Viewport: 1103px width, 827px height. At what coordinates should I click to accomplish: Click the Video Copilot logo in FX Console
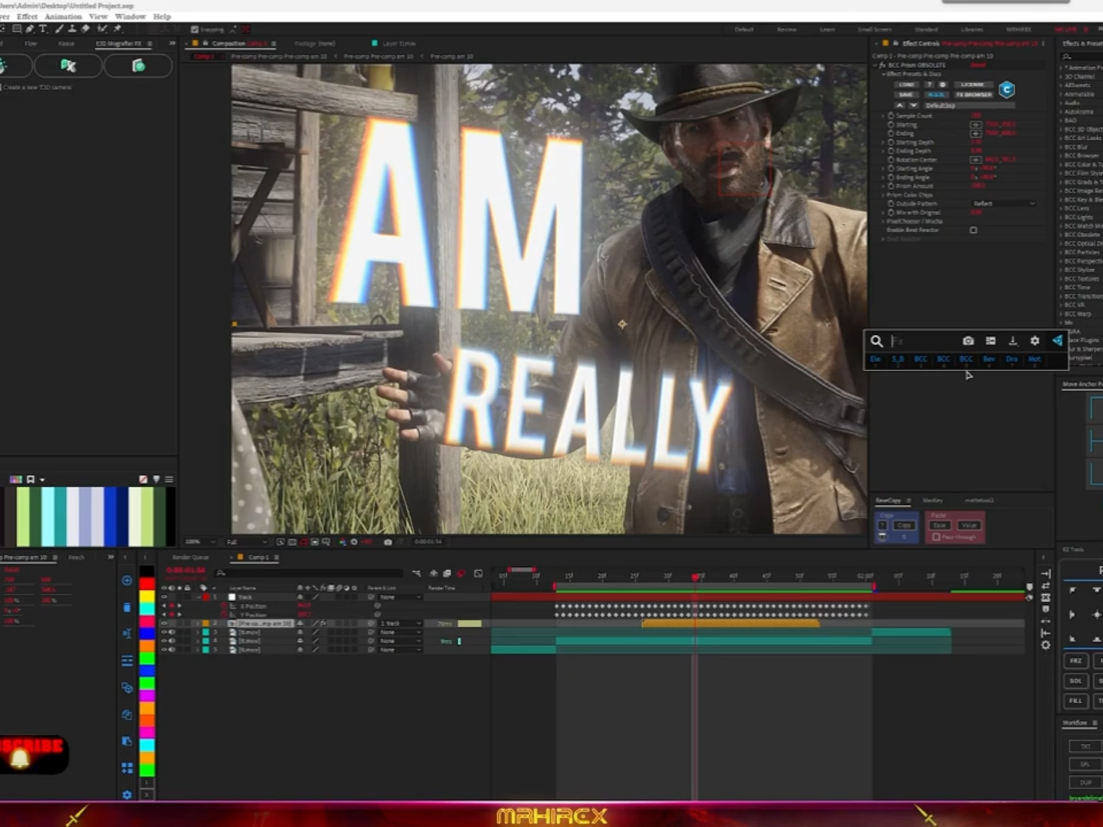point(1057,341)
